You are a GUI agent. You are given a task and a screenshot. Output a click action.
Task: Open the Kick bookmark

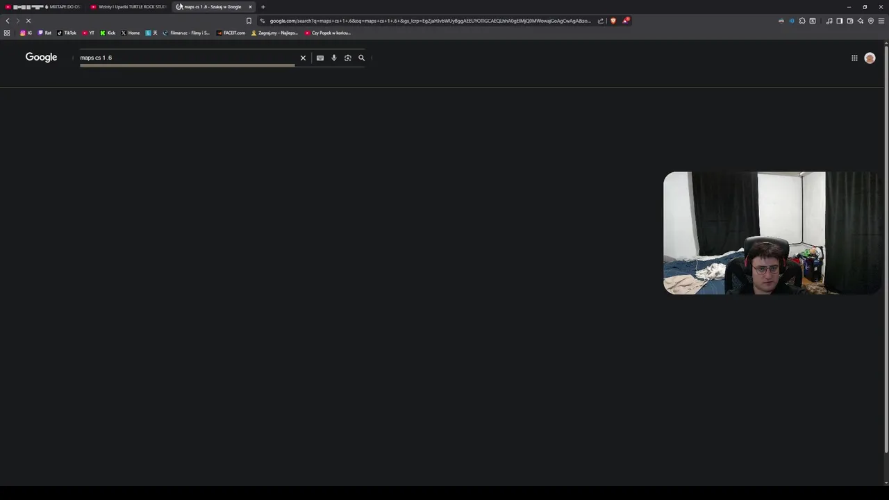click(x=108, y=33)
